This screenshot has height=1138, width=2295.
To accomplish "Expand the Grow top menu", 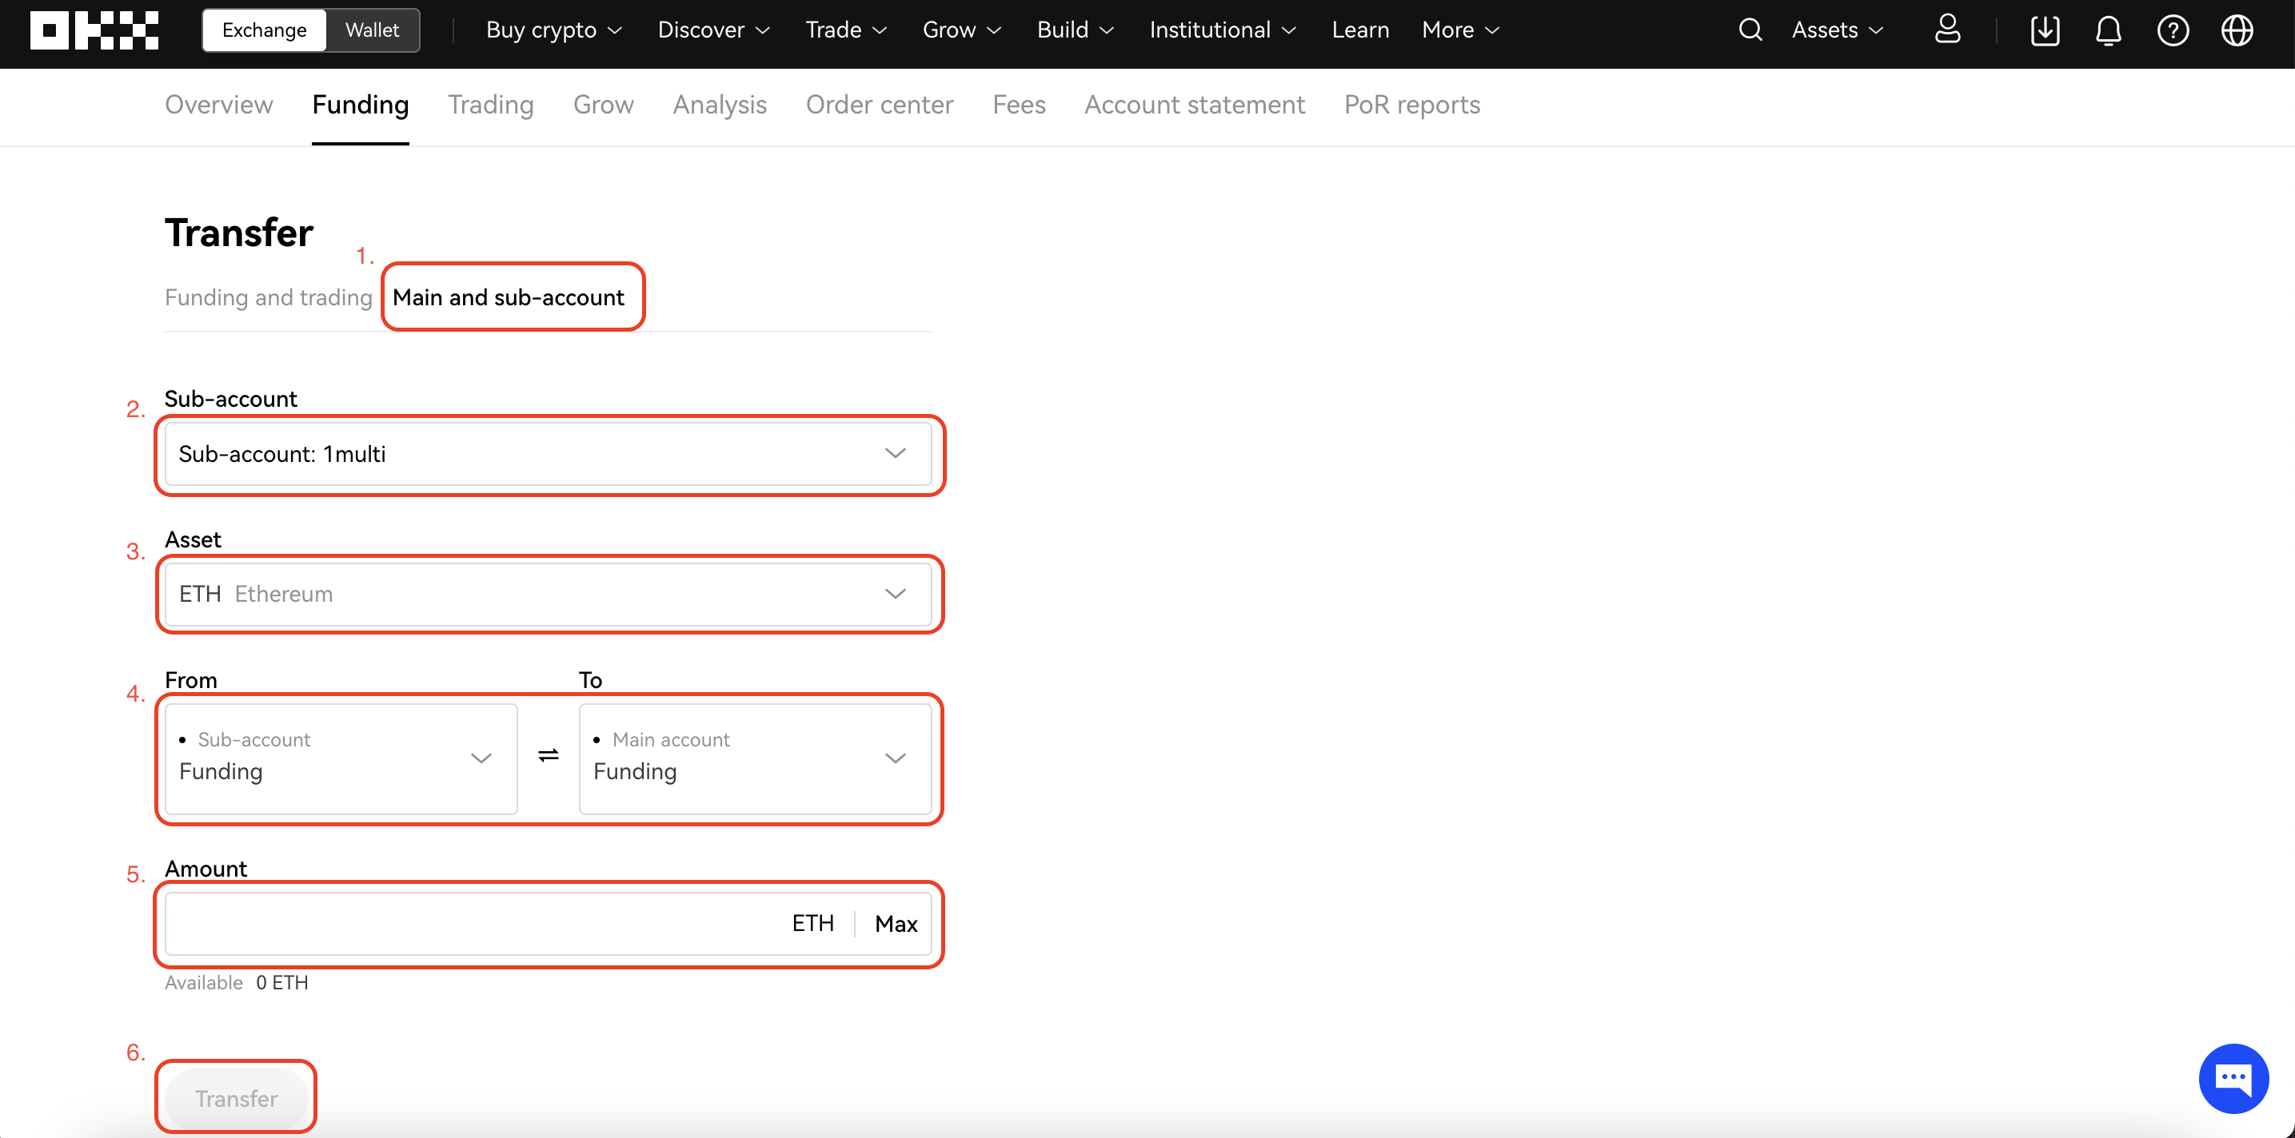I will click(x=961, y=30).
